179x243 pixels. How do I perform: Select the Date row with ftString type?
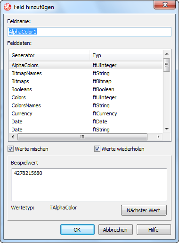coord(86,130)
